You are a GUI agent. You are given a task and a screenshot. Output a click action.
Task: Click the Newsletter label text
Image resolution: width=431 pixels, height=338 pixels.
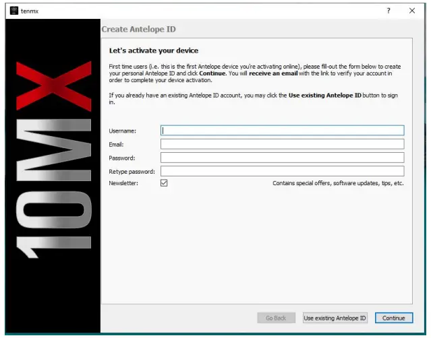(x=123, y=183)
